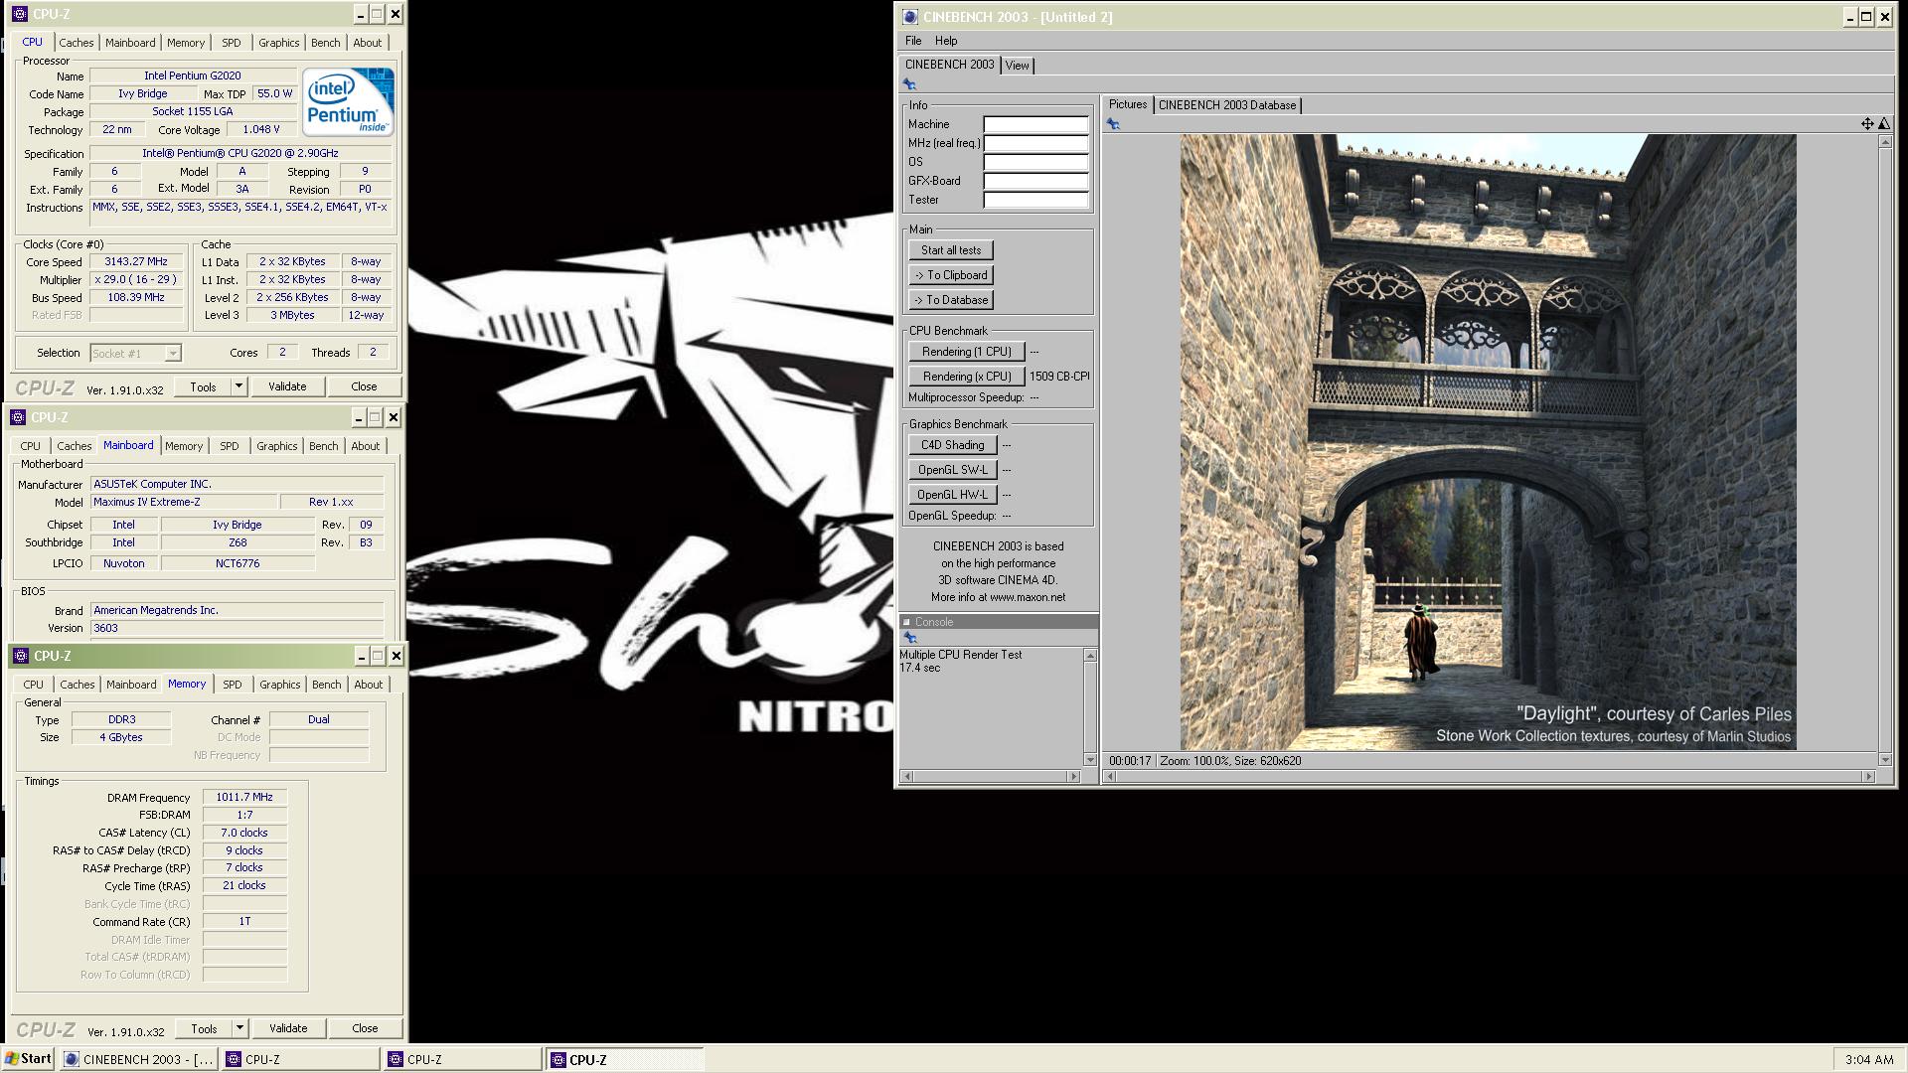Open Tools dropdown arrow in bottom CPU-Z window

point(239,1028)
